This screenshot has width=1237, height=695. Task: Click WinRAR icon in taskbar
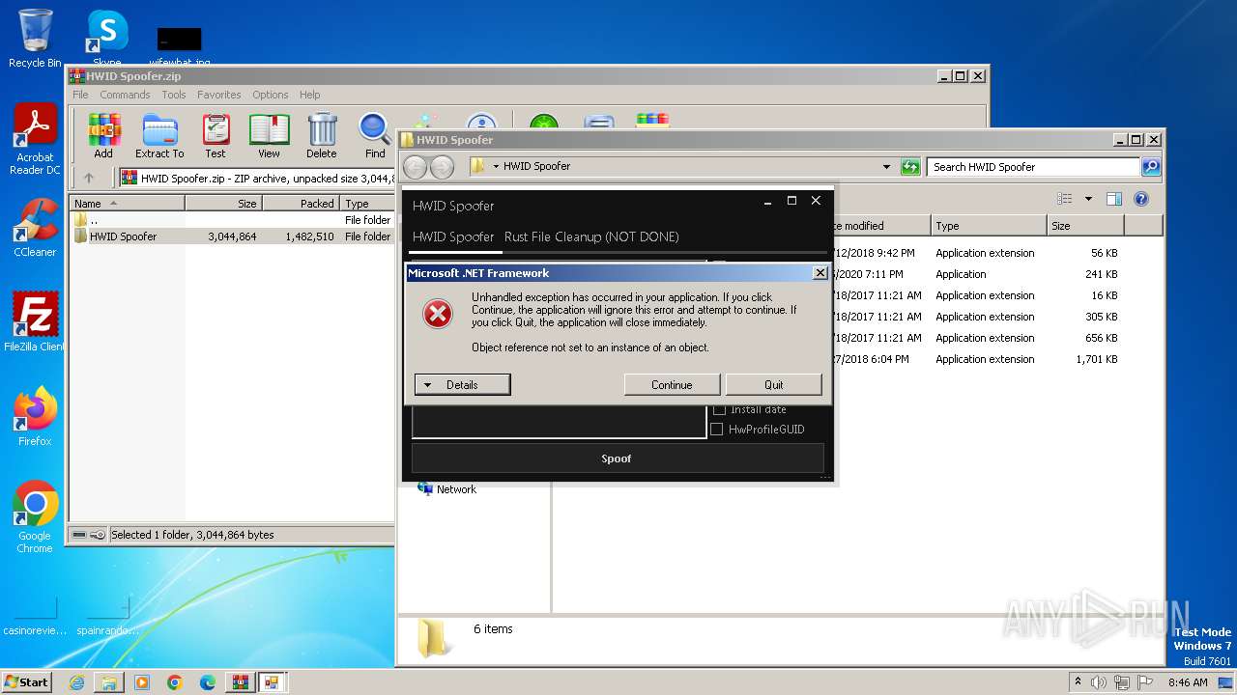[239, 682]
